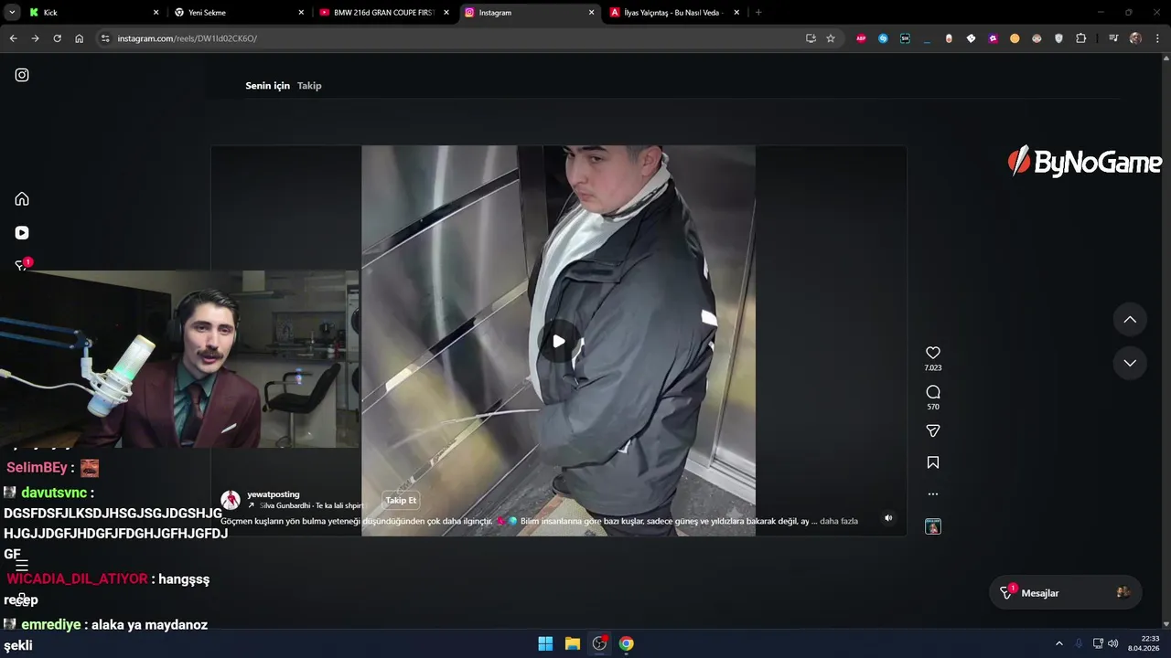This screenshot has width=1171, height=658.
Task: Close the Instagram browser tab
Action: tap(591, 13)
